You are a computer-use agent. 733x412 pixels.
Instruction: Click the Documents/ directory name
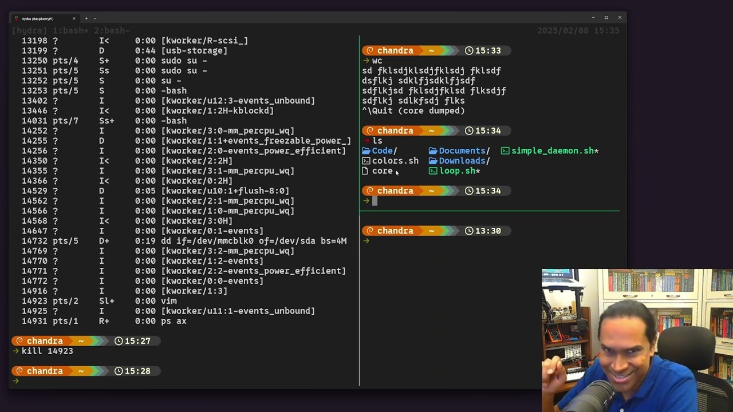[x=464, y=151]
